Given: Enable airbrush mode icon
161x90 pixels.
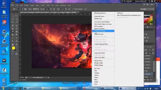Looking at the screenshot, I should tap(69, 9).
